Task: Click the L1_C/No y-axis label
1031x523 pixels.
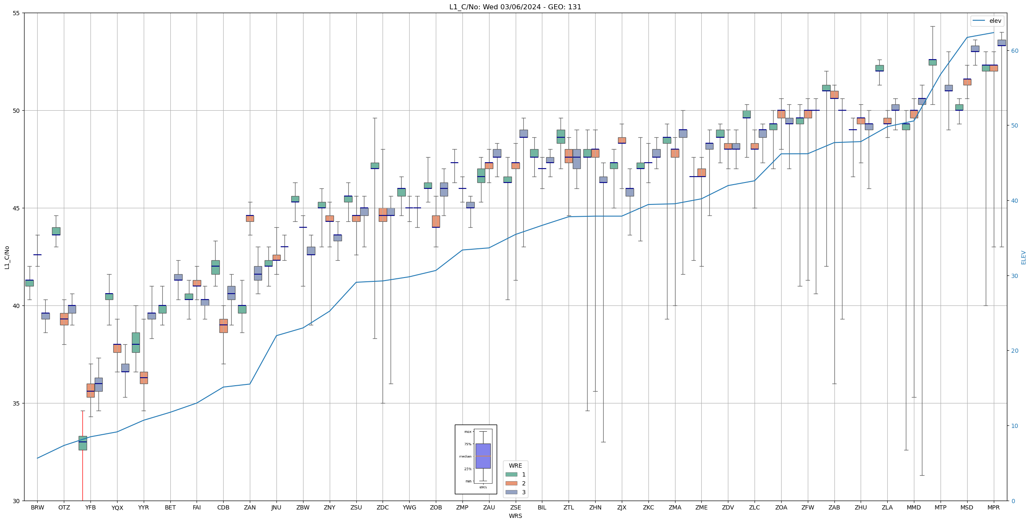Action: pos(7,257)
